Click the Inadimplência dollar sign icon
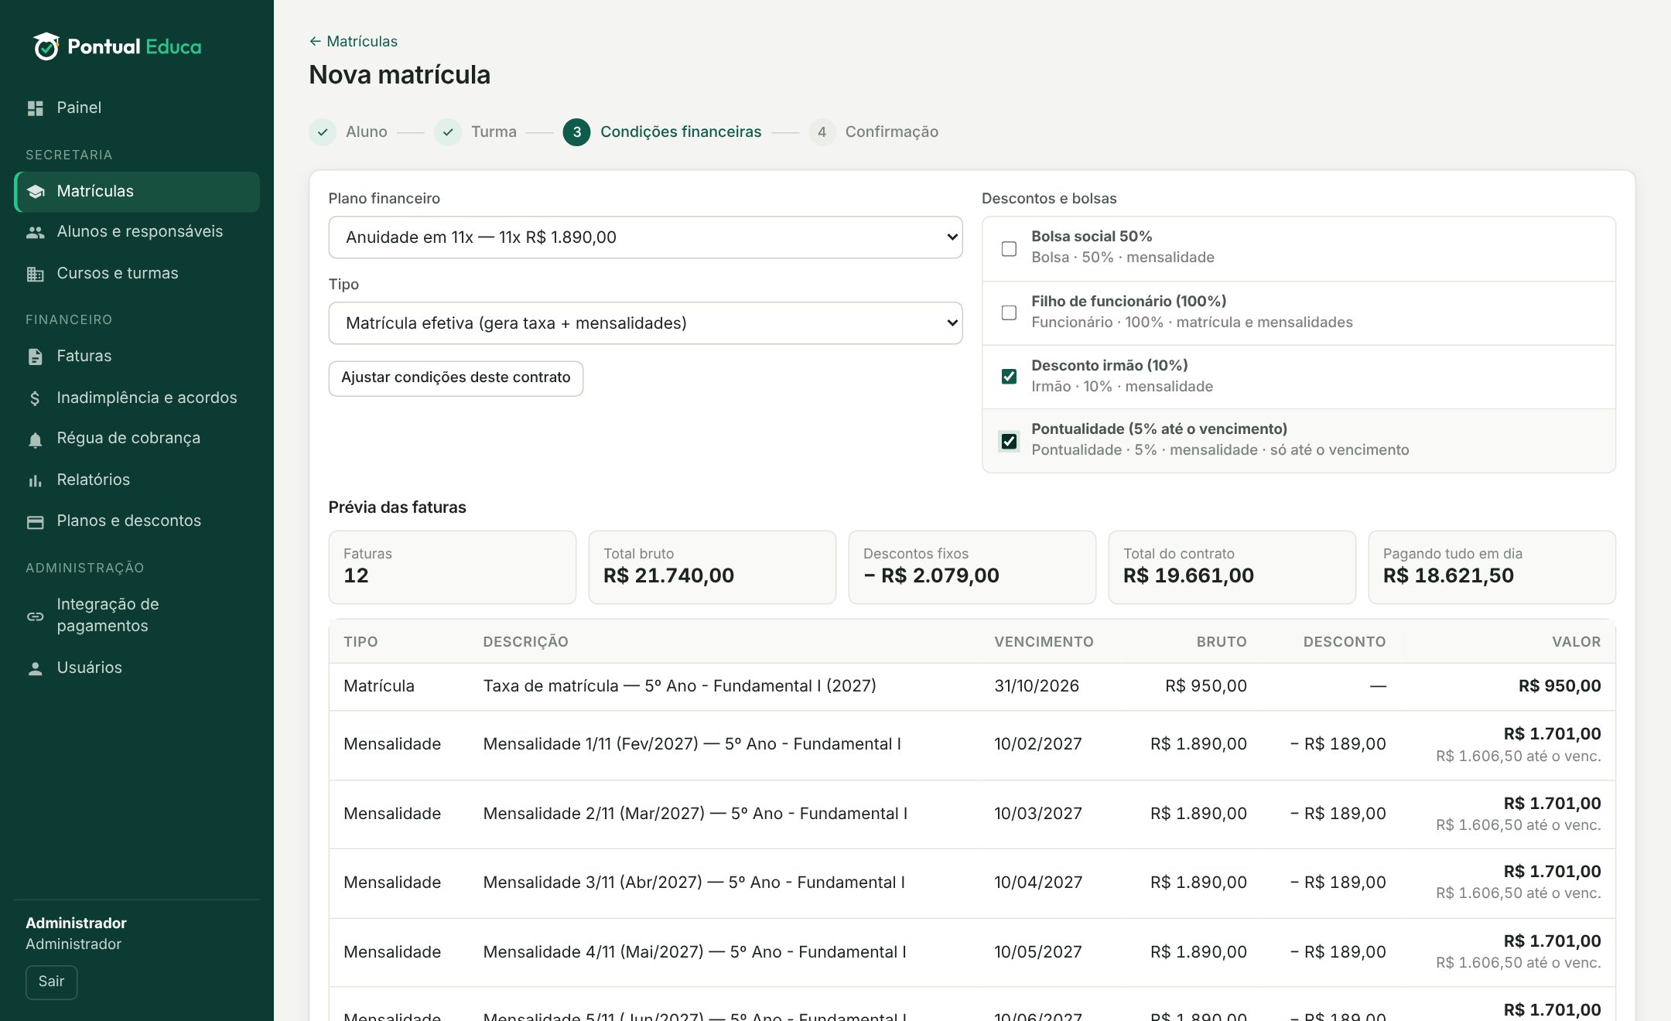Screen dimensions: 1671x1021 click(35, 398)
